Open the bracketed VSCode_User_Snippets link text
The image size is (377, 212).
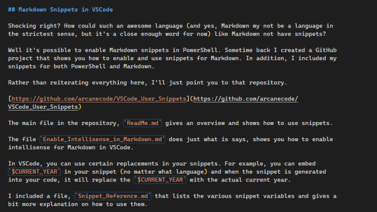(99, 99)
